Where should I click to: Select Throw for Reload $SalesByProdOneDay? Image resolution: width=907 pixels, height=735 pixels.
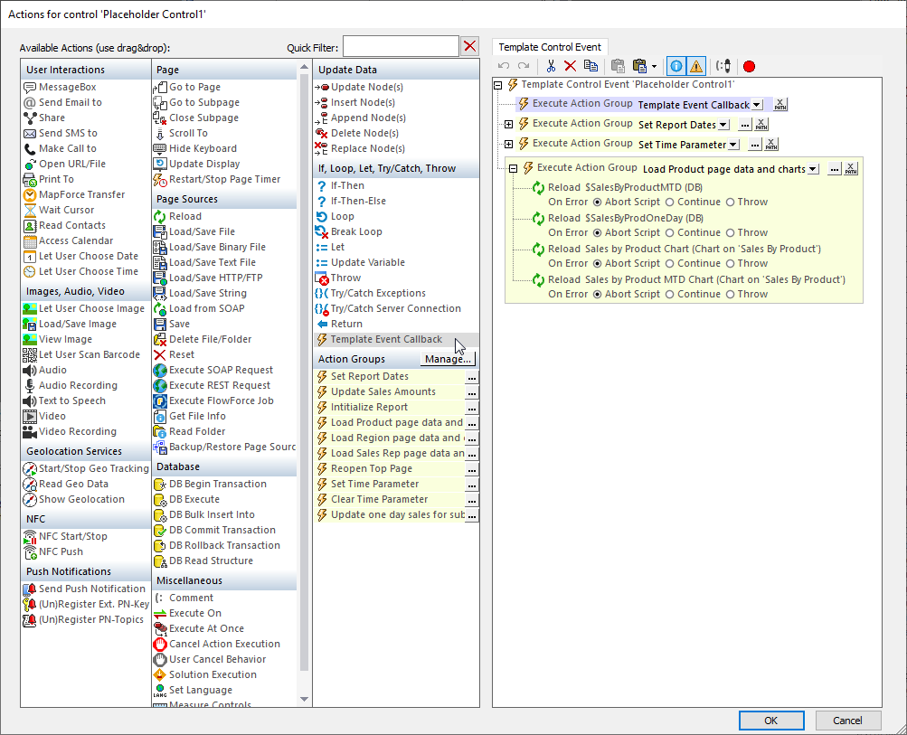(x=731, y=233)
